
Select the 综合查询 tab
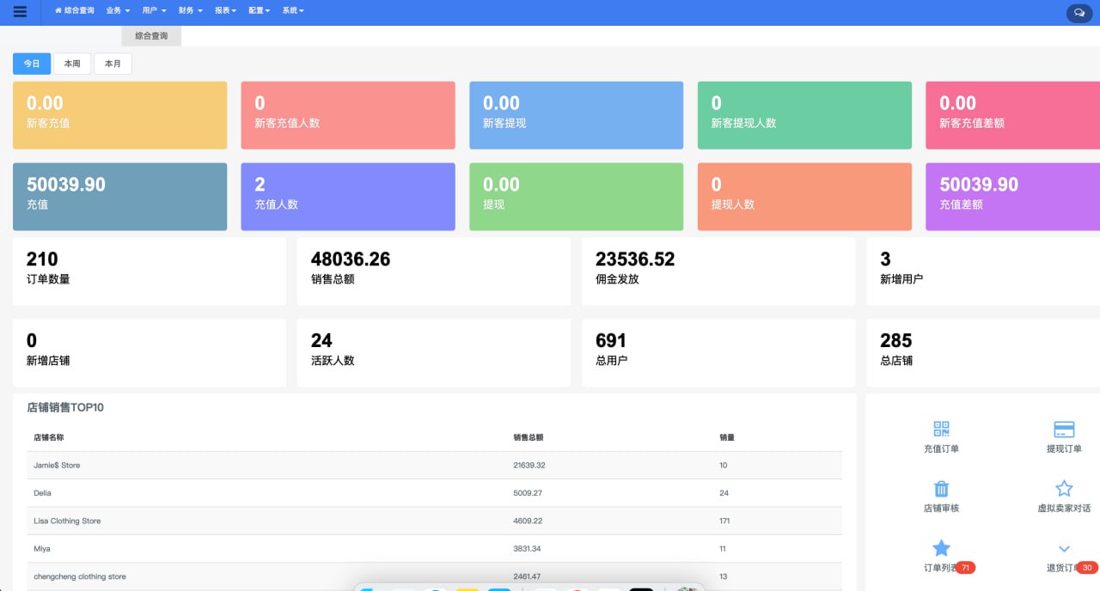coord(151,36)
